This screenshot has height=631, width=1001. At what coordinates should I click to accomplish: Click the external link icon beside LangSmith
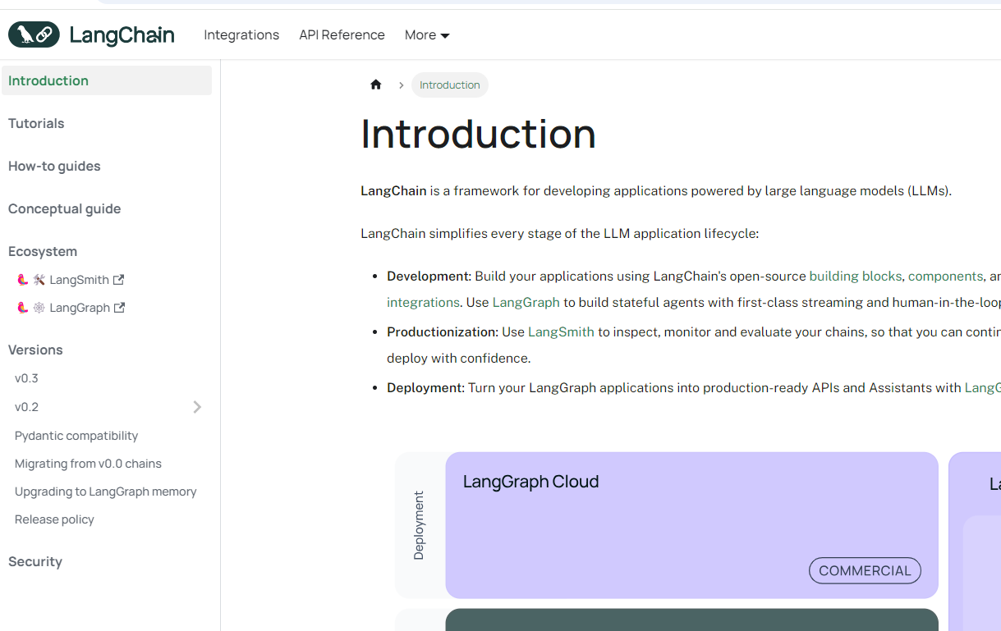coord(118,280)
